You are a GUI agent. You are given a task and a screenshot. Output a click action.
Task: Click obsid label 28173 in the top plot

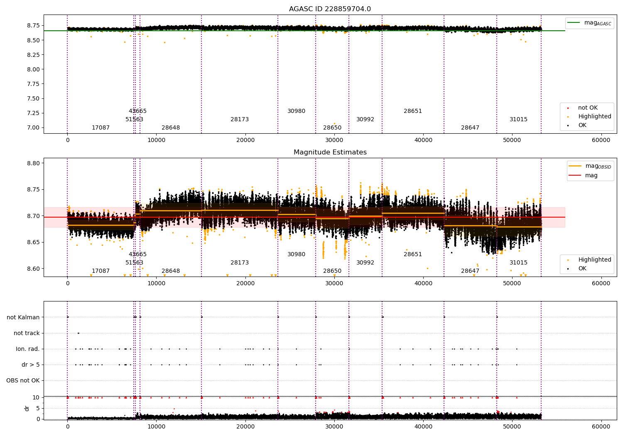240,120
